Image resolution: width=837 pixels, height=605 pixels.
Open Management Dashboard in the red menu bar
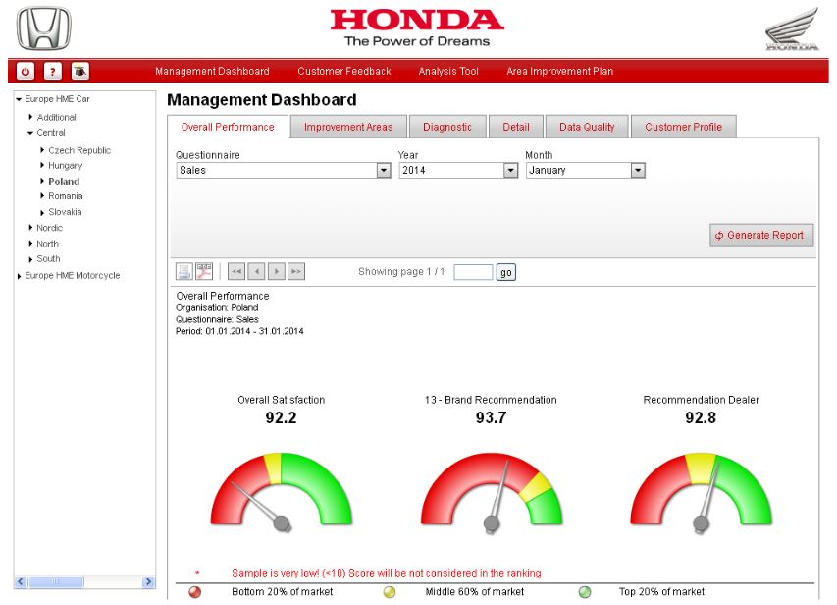(x=213, y=71)
